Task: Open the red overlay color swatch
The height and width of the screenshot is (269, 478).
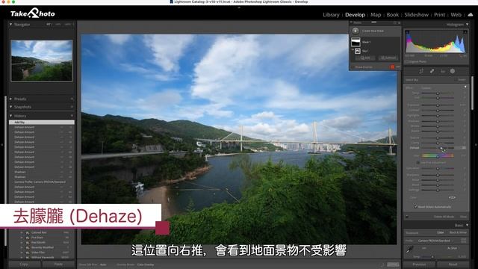Action: pyautogui.click(x=392, y=67)
